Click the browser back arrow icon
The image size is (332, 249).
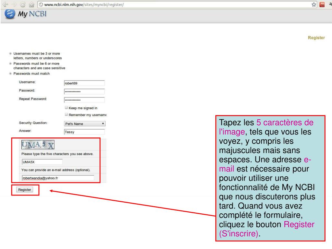[5, 4]
